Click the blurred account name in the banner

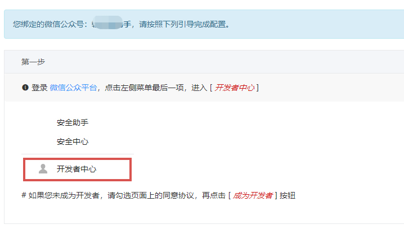coord(107,22)
